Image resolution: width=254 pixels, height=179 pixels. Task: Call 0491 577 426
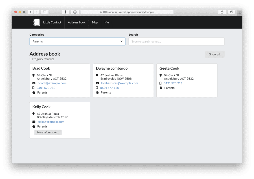(x=110, y=88)
